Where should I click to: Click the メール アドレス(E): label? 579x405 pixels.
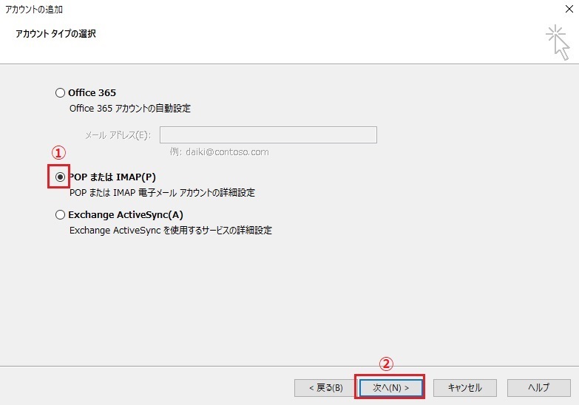coord(118,135)
